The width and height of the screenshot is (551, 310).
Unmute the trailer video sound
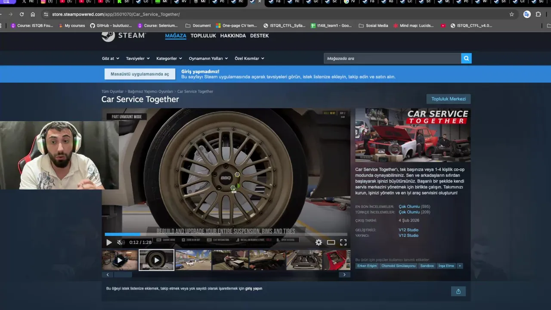[121, 242]
